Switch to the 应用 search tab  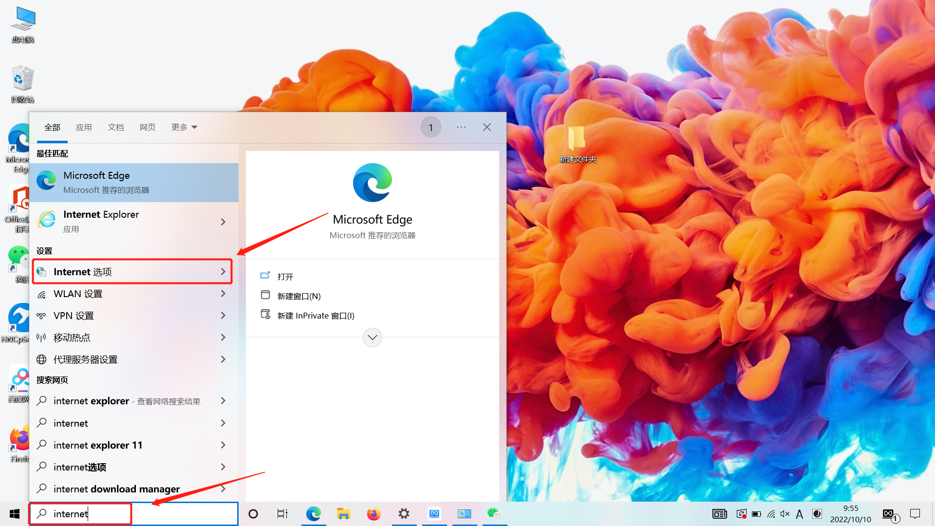pos(84,127)
